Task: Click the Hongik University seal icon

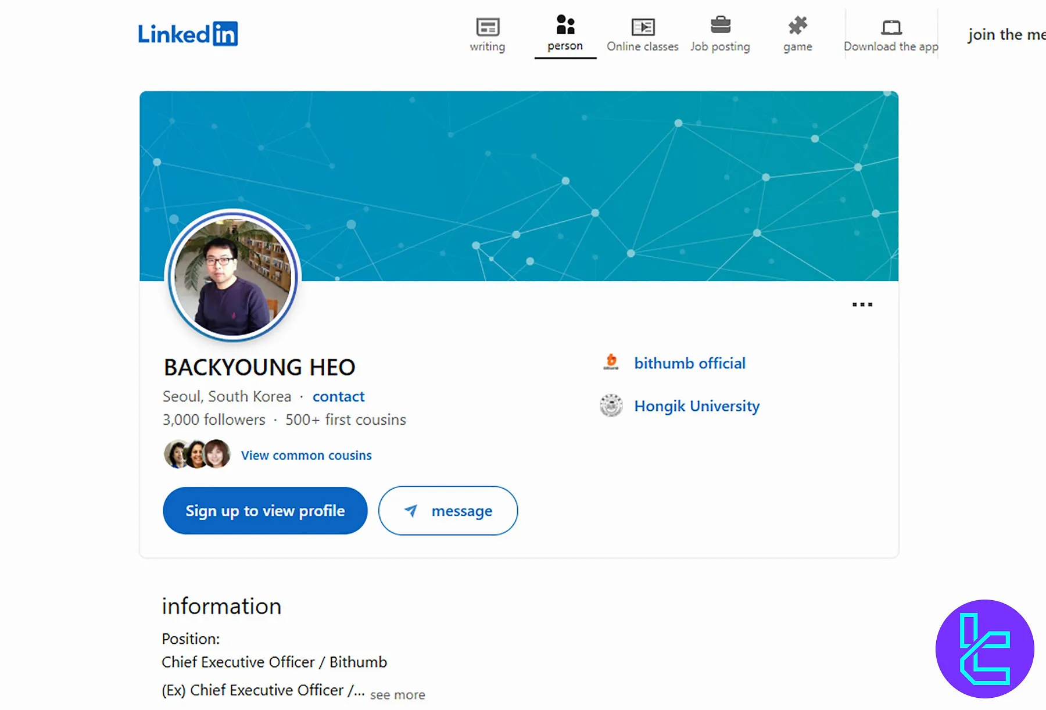Action: pos(611,406)
